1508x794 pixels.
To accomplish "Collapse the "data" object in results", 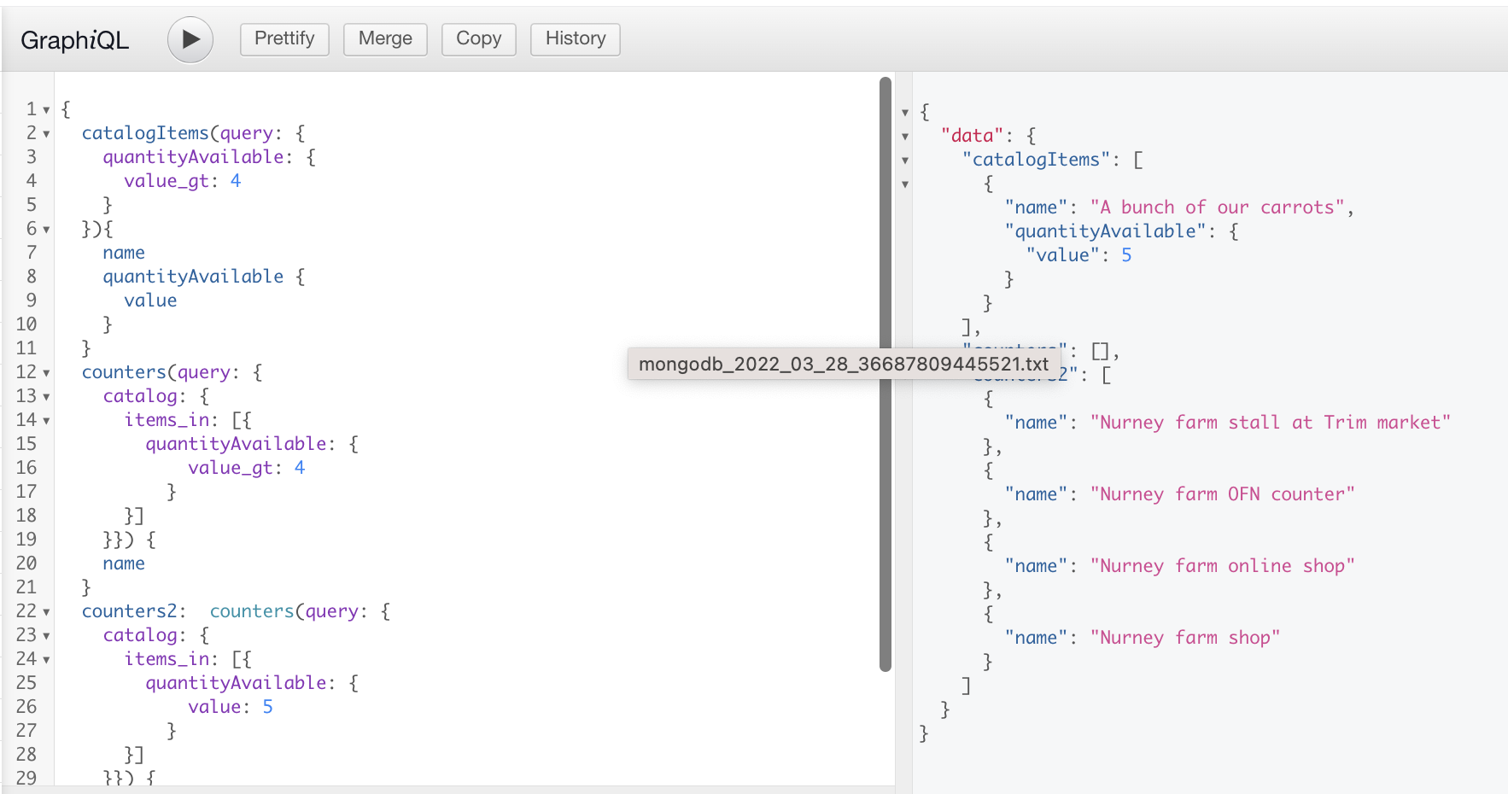I will pos(905,137).
